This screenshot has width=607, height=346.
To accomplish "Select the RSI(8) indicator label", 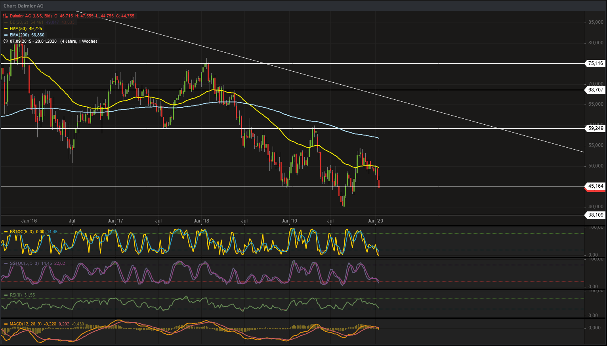I will (x=16, y=295).
